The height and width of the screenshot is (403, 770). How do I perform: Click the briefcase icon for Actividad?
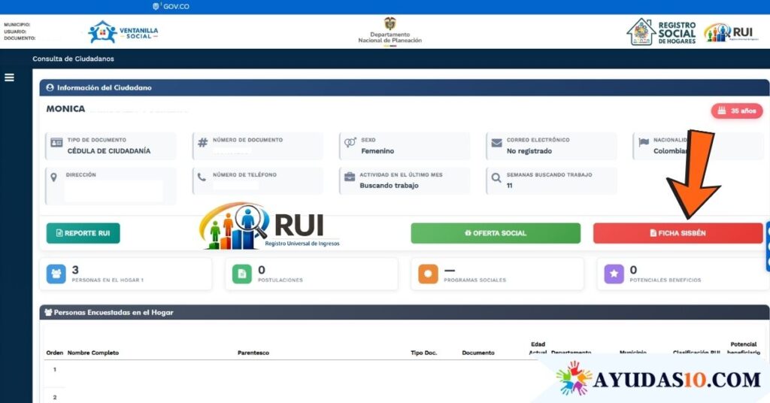click(x=350, y=177)
